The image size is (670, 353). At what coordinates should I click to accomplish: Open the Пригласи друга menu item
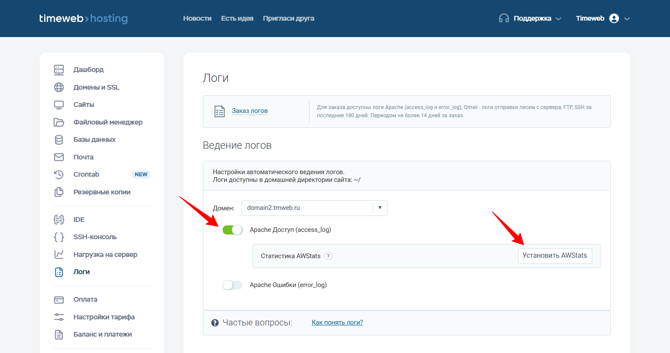288,19
